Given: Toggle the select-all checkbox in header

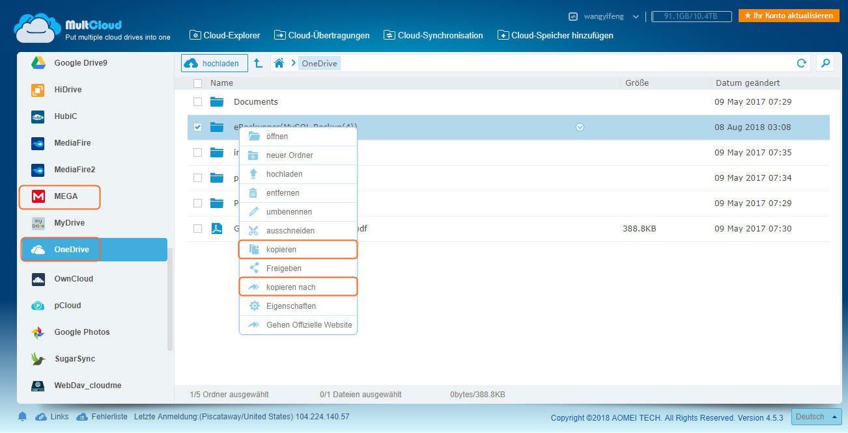Looking at the screenshot, I should (197, 83).
